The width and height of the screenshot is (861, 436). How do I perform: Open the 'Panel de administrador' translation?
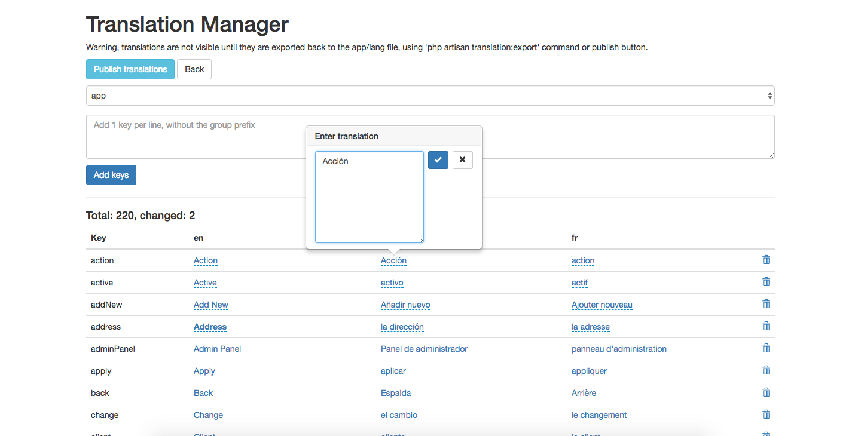424,349
